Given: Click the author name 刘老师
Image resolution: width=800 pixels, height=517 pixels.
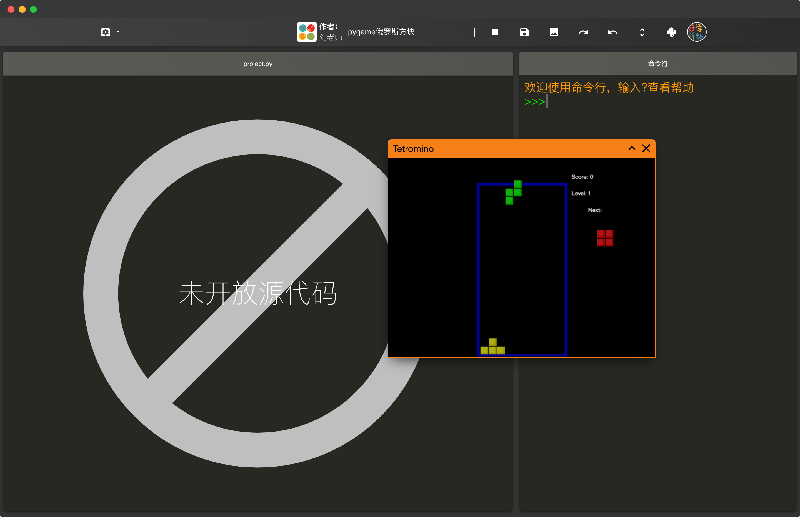Looking at the screenshot, I should [x=331, y=37].
